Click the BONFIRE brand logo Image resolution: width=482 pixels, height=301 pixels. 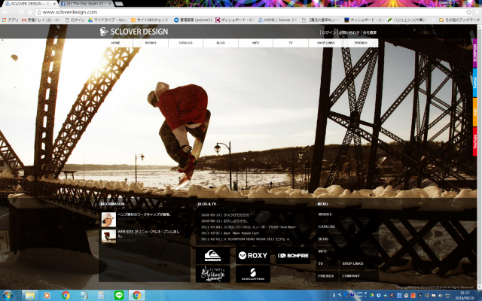tap(293, 256)
